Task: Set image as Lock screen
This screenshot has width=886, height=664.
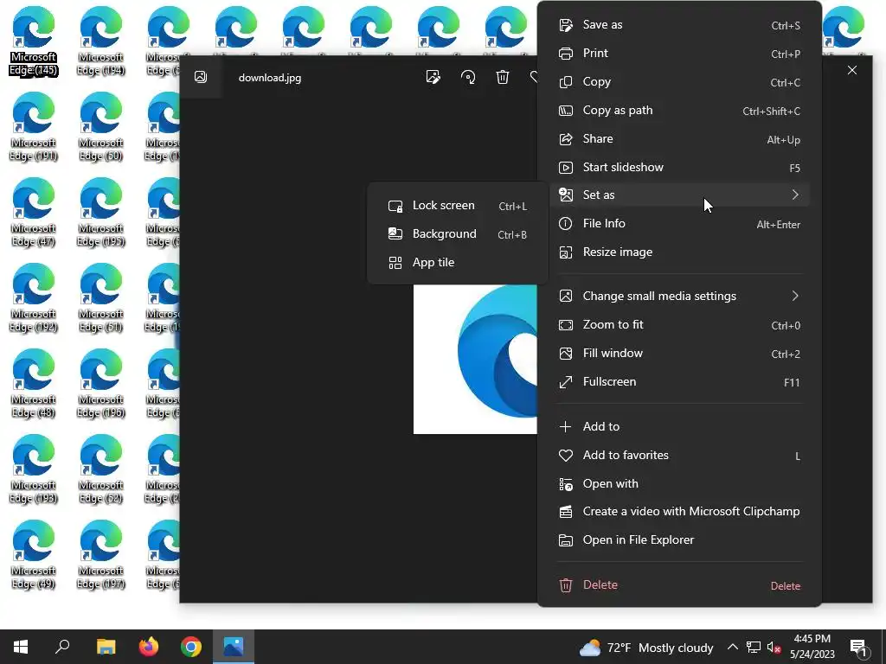Action: 457,206
